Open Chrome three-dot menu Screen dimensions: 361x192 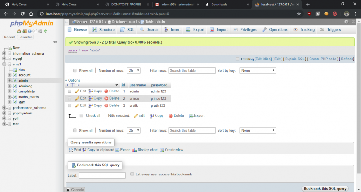356,14
